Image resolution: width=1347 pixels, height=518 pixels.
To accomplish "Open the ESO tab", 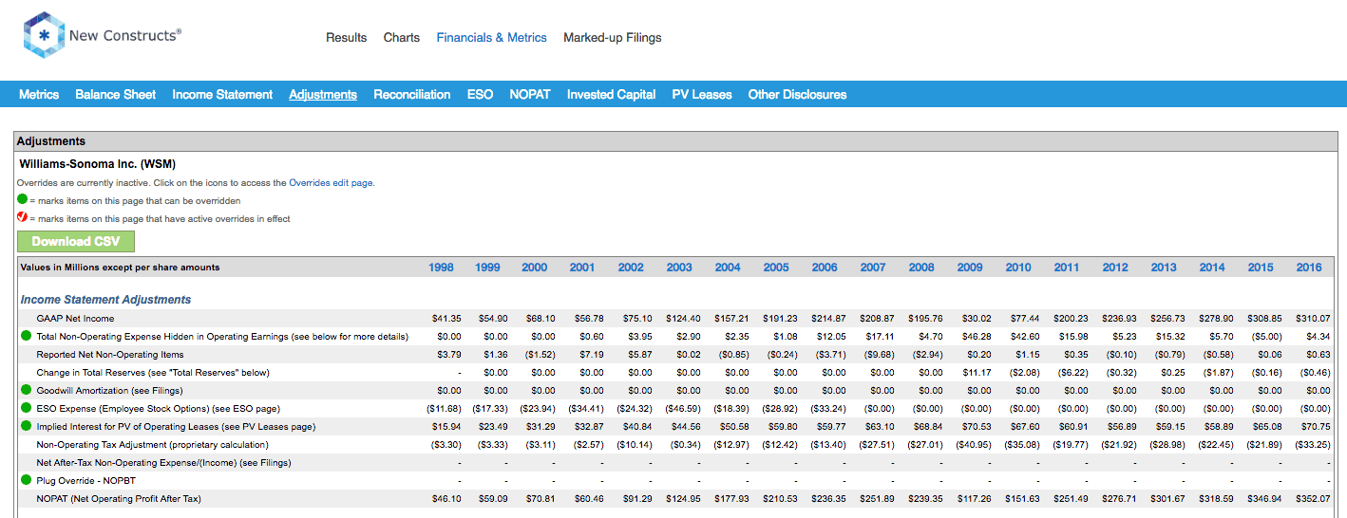I will click(x=480, y=94).
